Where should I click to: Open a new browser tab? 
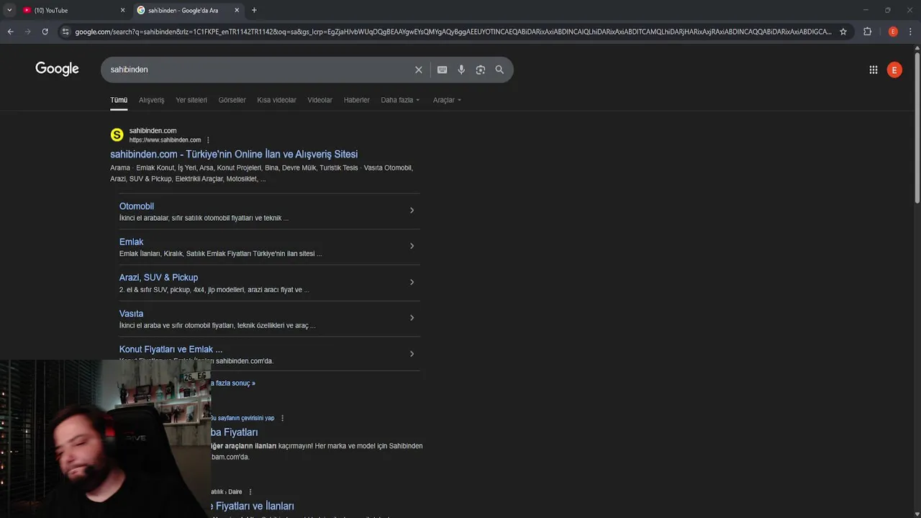(254, 10)
